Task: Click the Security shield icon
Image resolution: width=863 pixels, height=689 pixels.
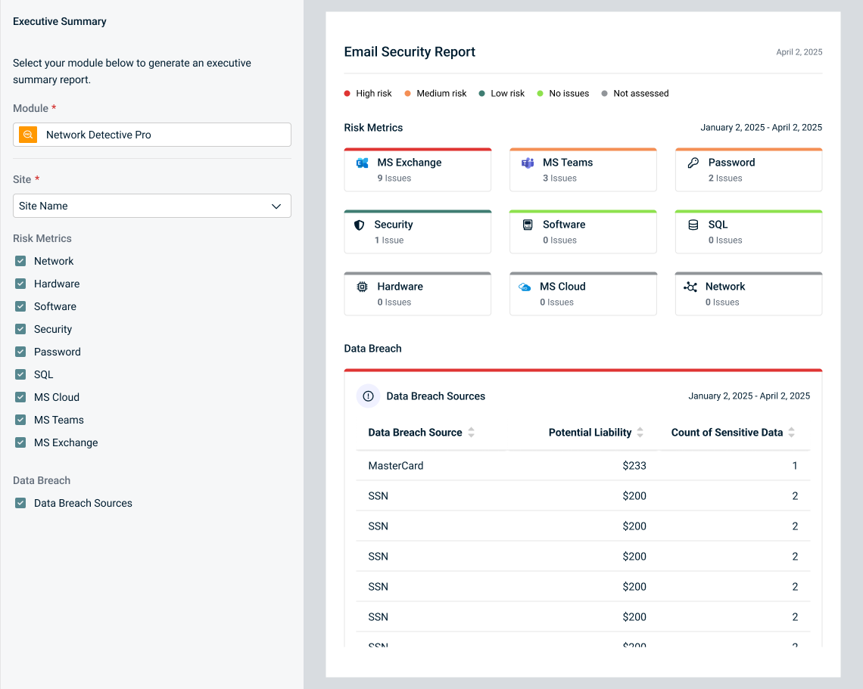Action: tap(360, 225)
